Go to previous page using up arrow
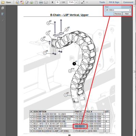The height and width of the screenshot is (136, 136). click(x=52, y=2)
